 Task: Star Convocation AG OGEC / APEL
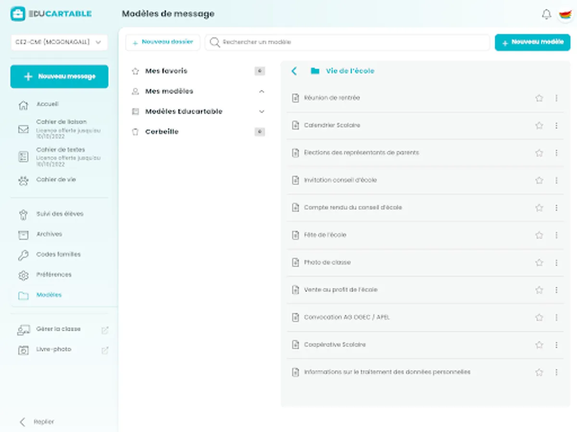click(x=539, y=317)
